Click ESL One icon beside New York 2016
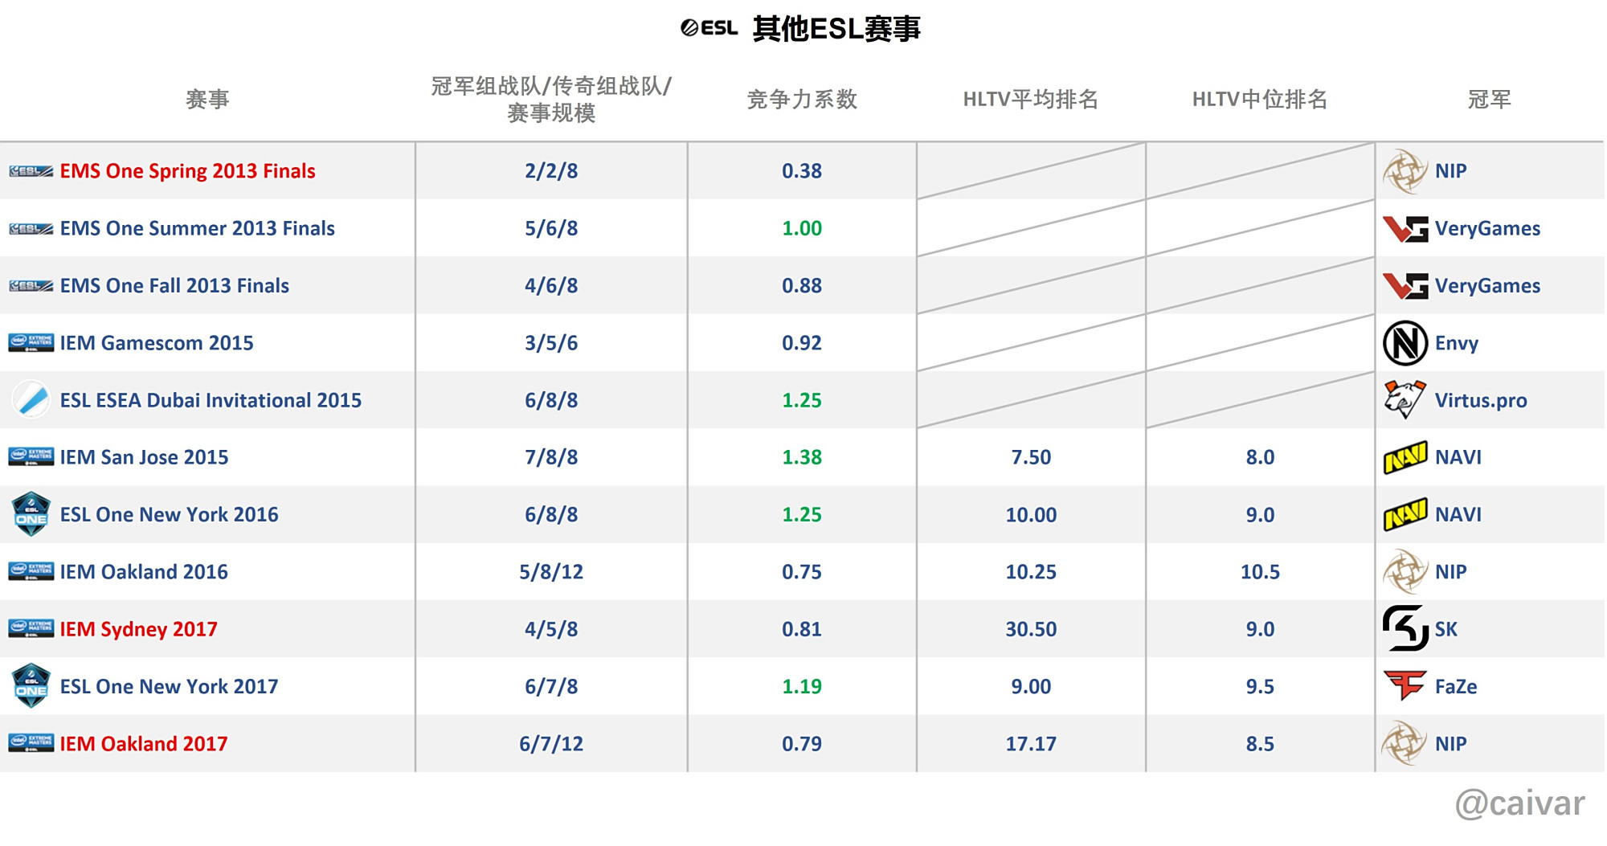The width and height of the screenshot is (1607, 846). coord(31,514)
